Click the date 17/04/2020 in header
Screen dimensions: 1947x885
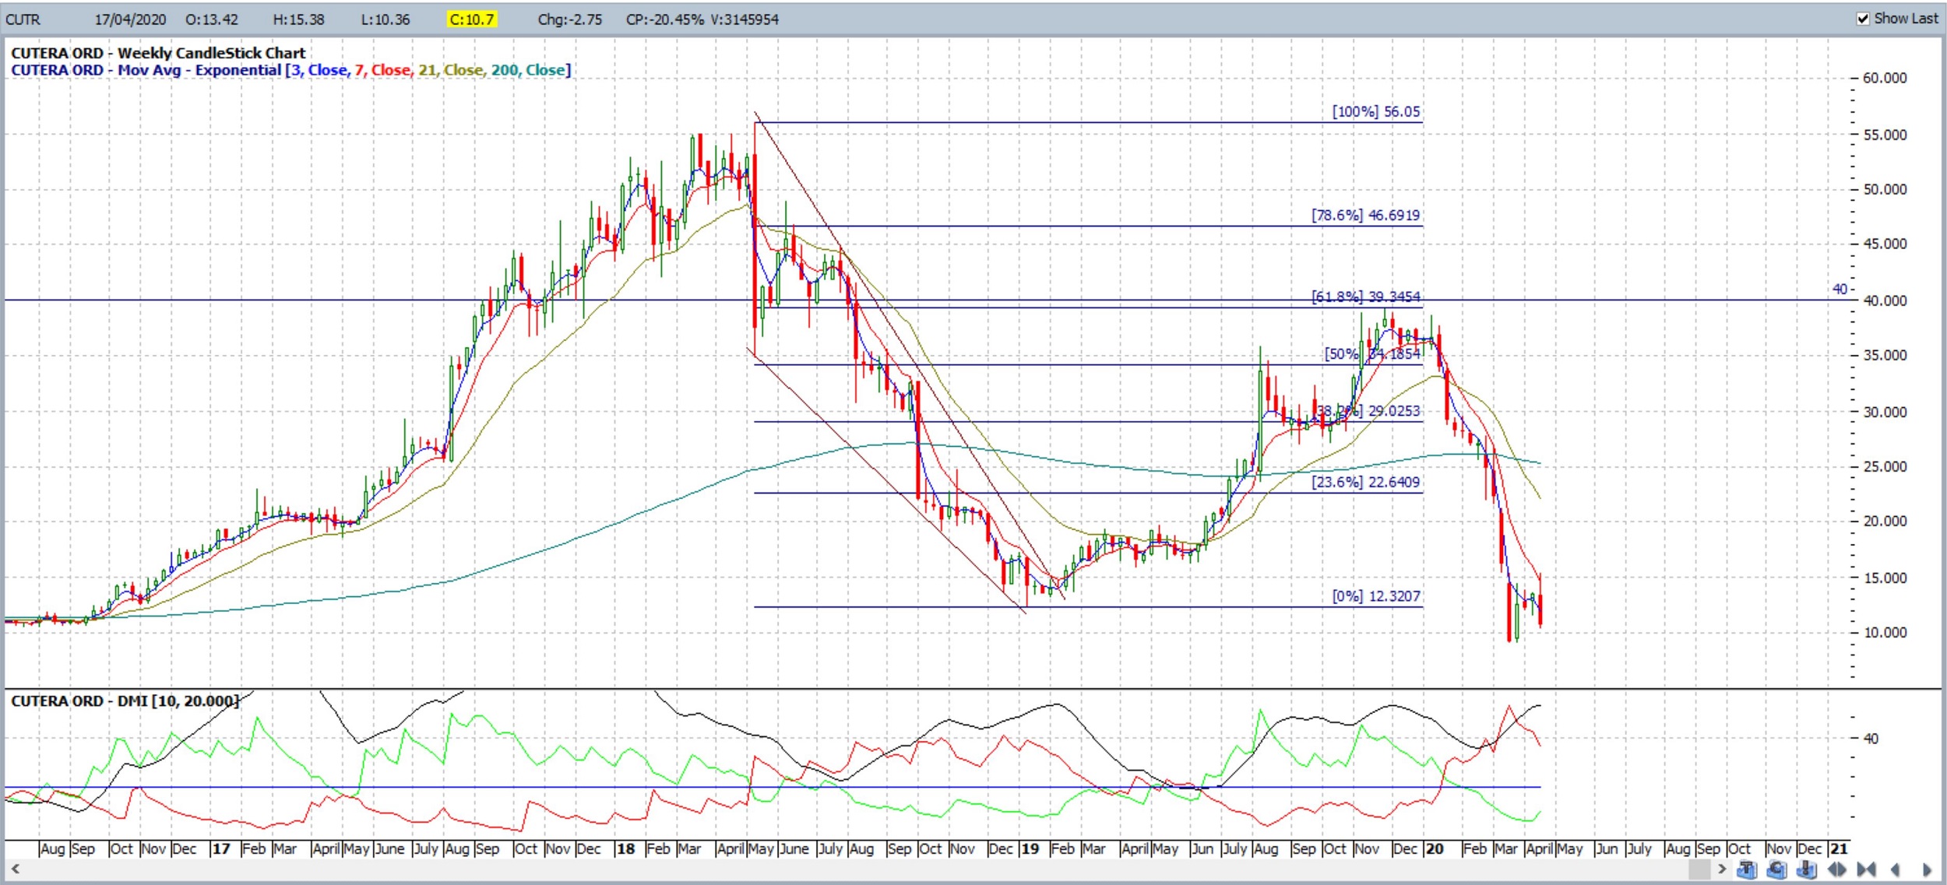131,19
